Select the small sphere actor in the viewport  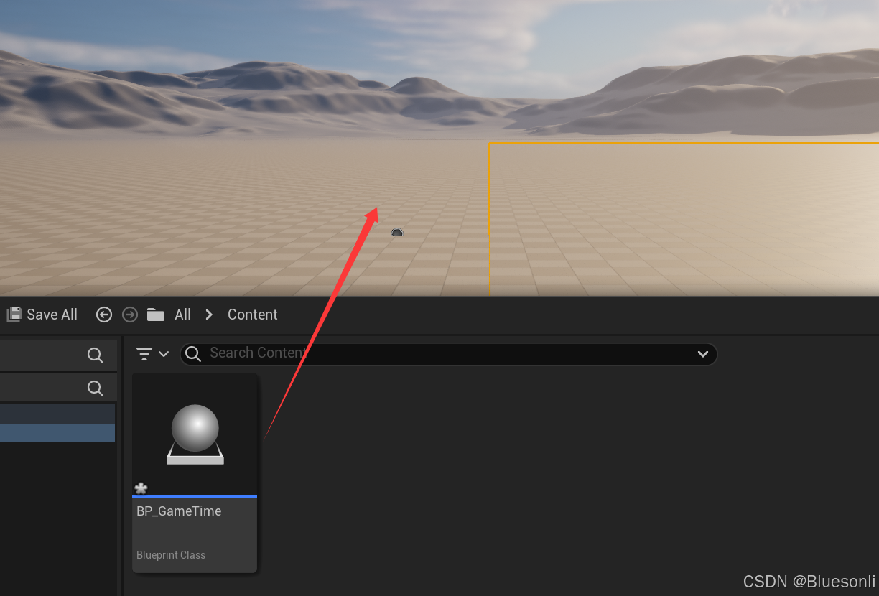click(397, 233)
